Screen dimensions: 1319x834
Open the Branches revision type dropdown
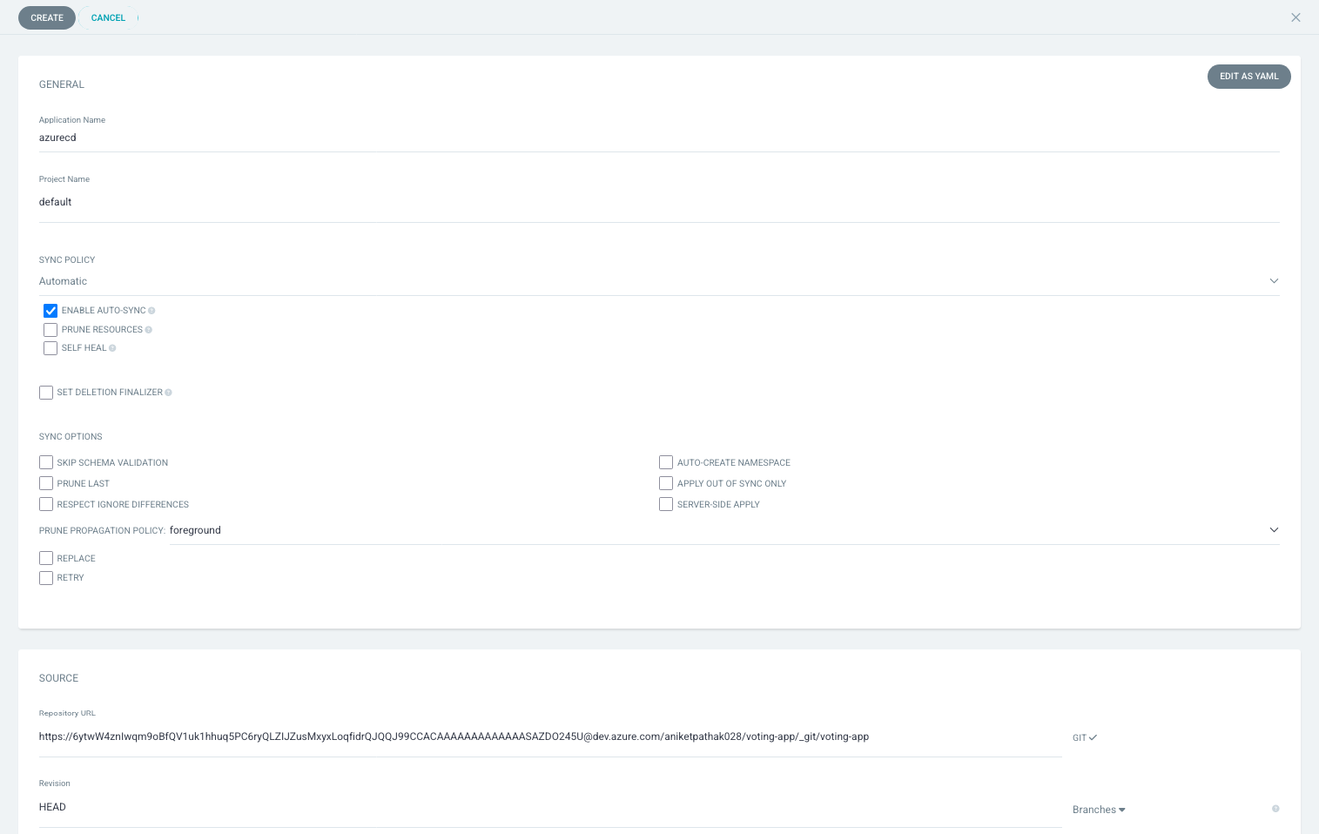point(1099,810)
